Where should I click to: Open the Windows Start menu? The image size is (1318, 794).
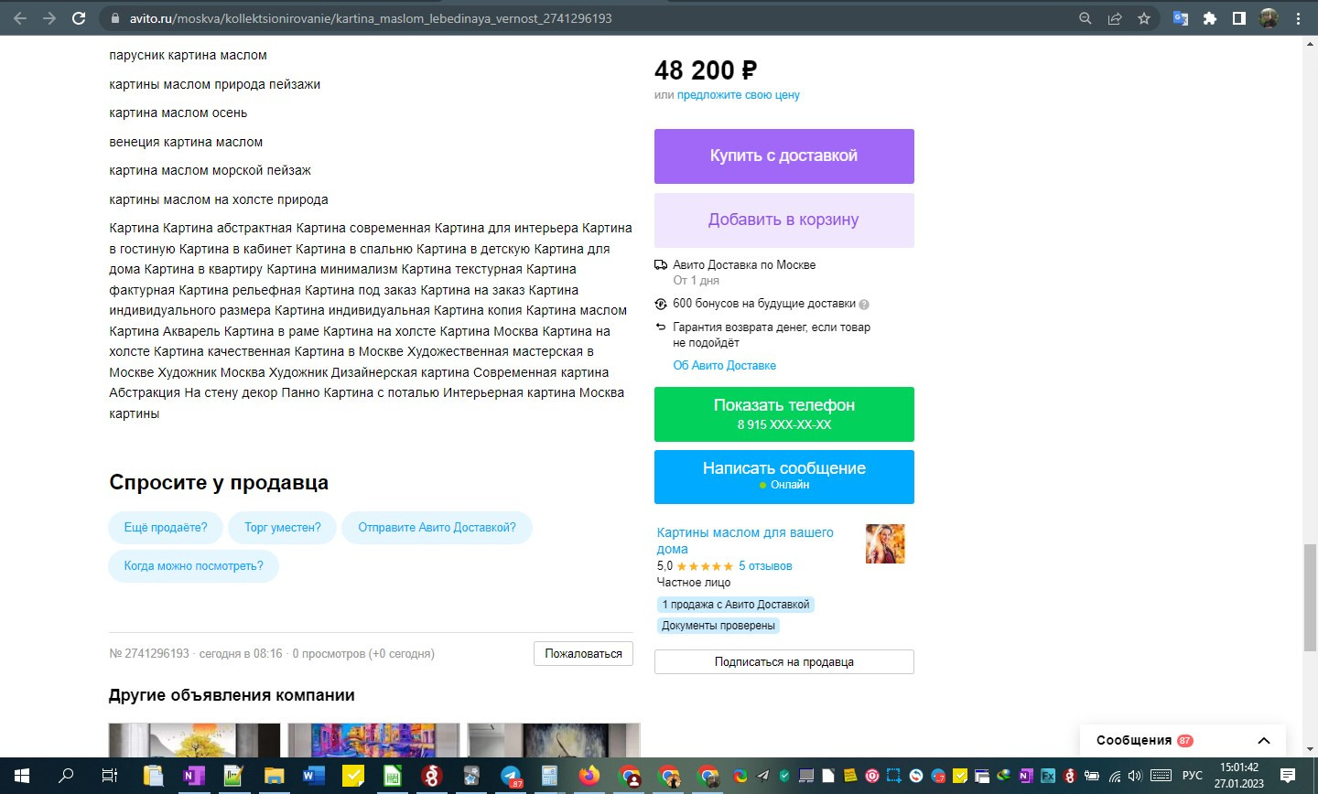pyautogui.click(x=22, y=776)
